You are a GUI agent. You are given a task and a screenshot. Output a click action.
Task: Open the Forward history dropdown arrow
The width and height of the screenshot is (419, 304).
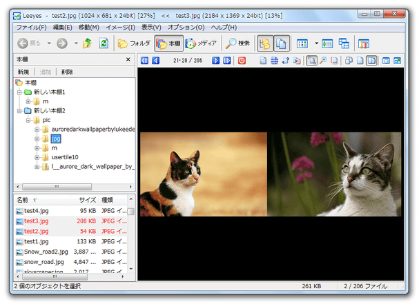click(76, 43)
